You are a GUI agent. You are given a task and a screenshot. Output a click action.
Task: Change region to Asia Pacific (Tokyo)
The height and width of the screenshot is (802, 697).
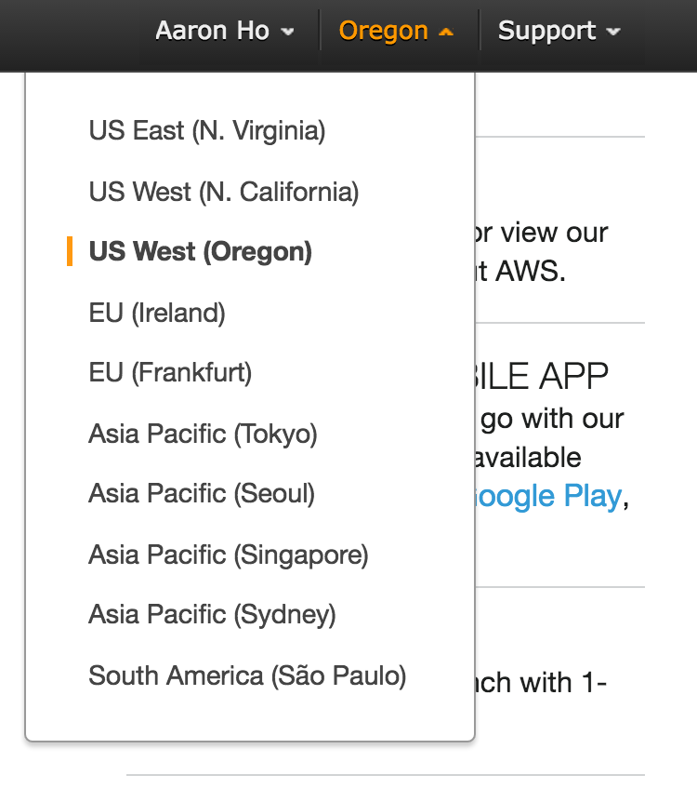(203, 434)
